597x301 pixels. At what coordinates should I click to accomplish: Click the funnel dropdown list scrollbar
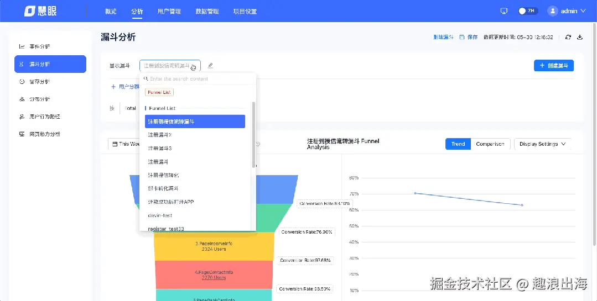click(253, 135)
